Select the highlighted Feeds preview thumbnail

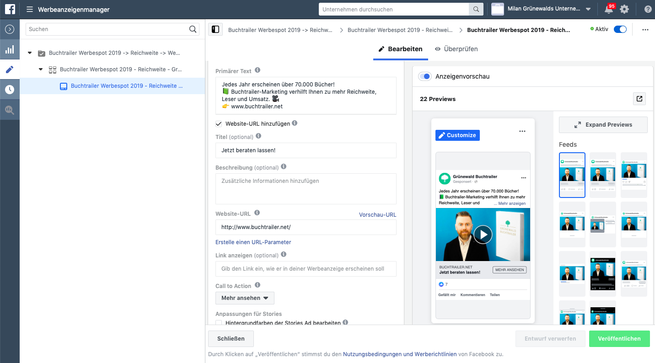pos(572,175)
